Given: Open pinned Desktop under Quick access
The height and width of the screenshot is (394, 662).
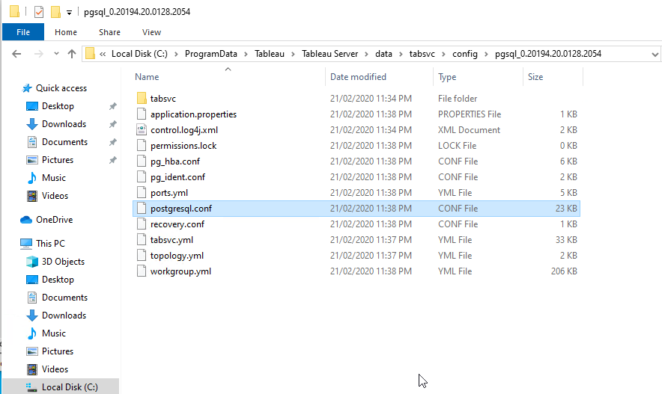Looking at the screenshot, I should tap(58, 106).
